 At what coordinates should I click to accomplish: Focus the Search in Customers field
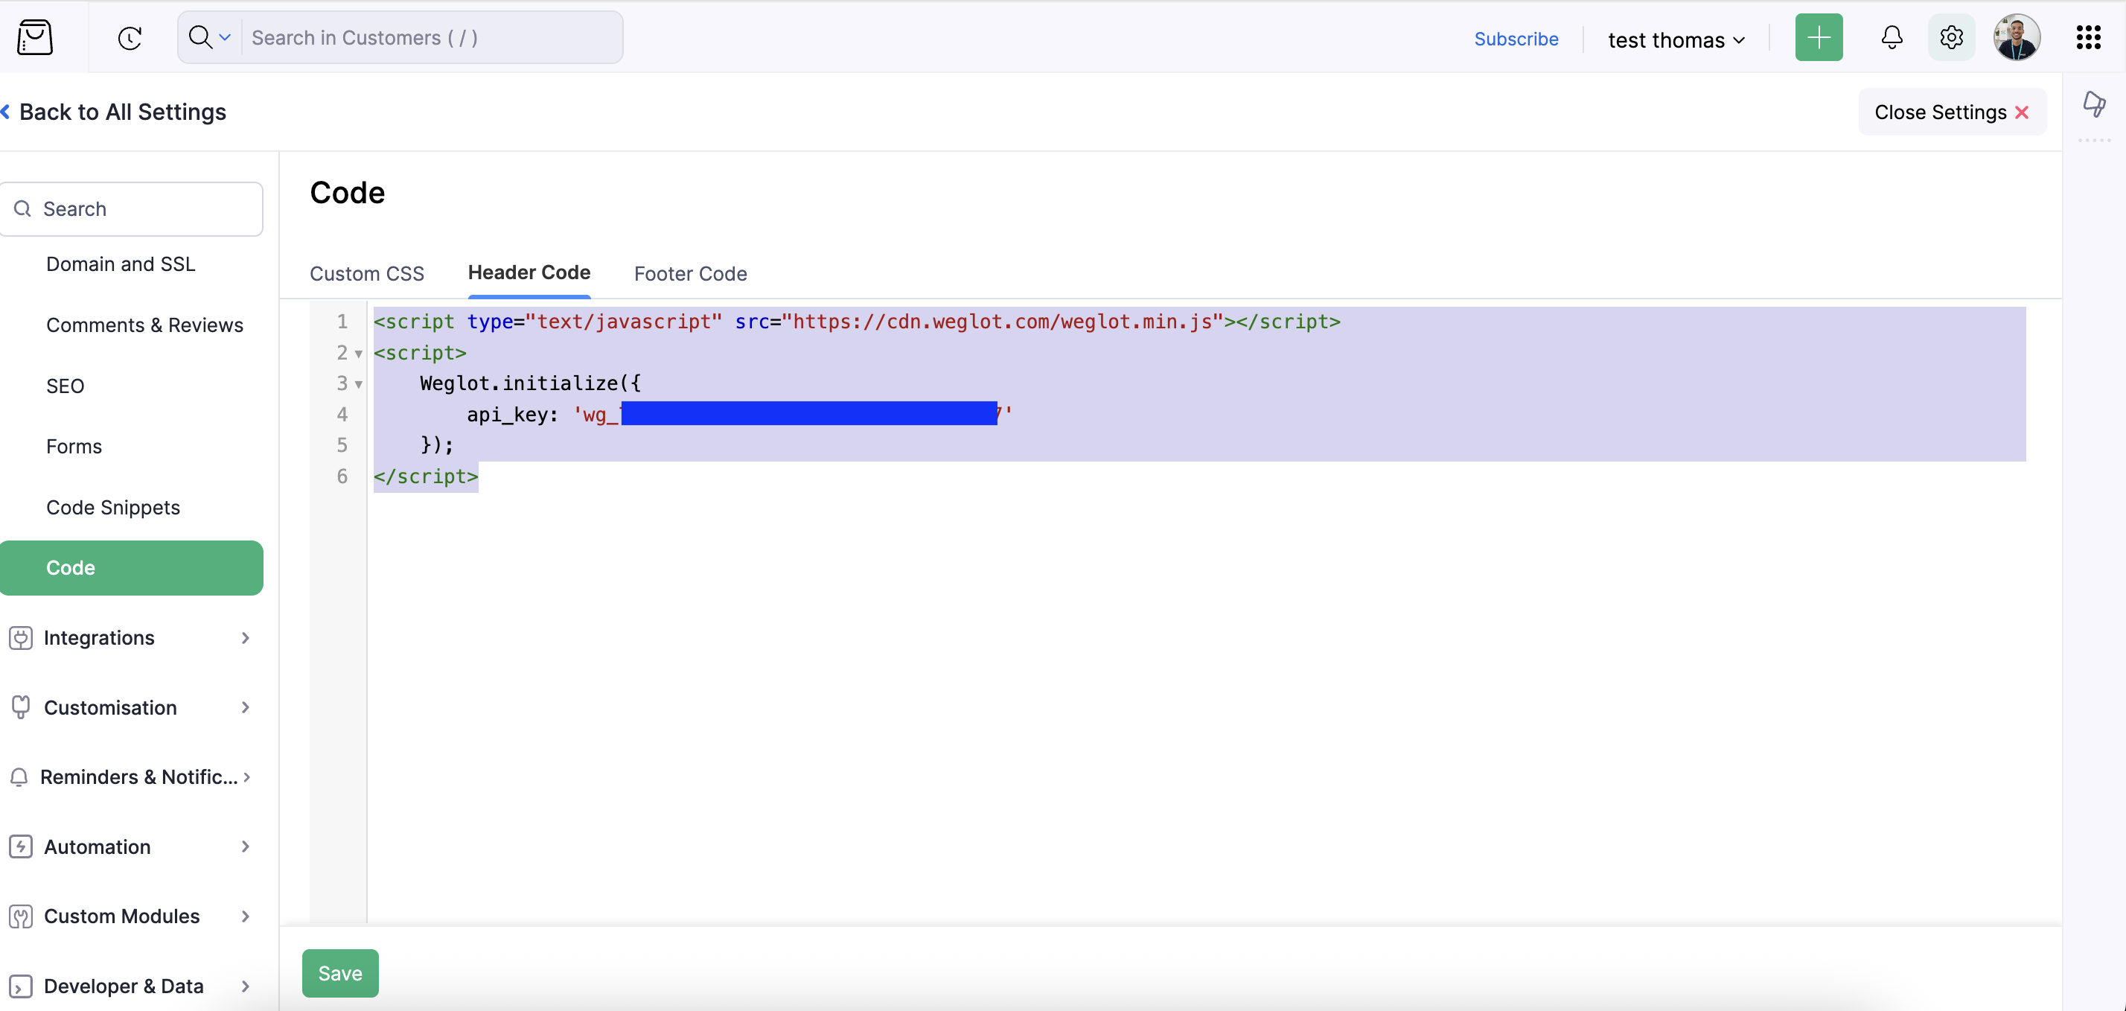point(431,37)
